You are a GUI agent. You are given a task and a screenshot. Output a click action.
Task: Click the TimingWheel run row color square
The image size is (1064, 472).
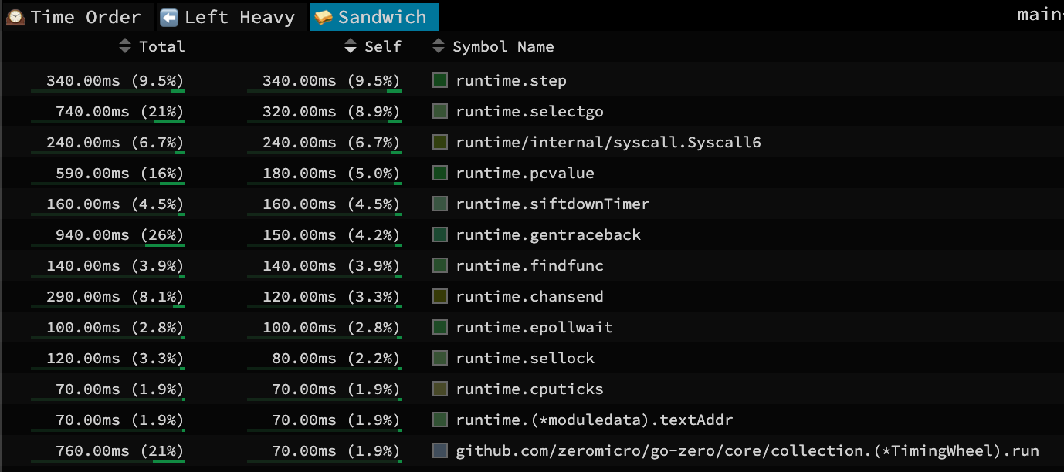pyautogui.click(x=440, y=450)
